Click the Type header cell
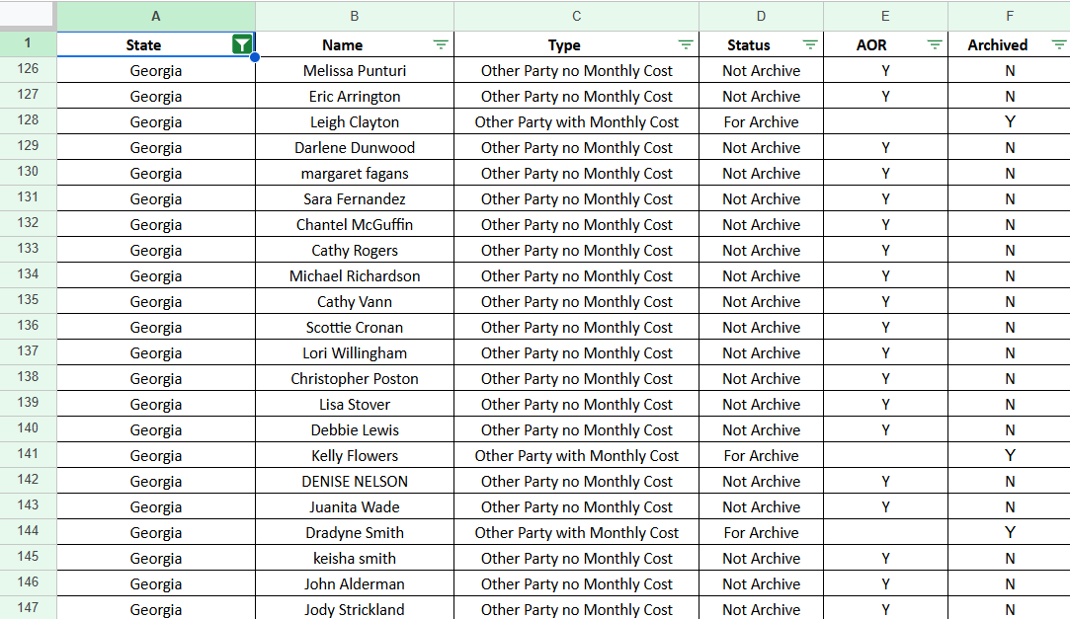Screen dimensions: 1070x619 tap(577, 45)
